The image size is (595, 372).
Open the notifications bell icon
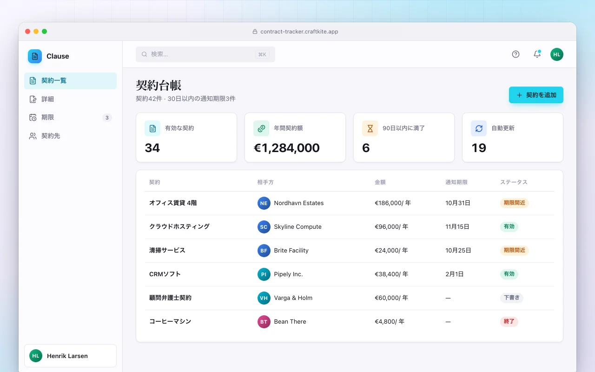tap(537, 54)
